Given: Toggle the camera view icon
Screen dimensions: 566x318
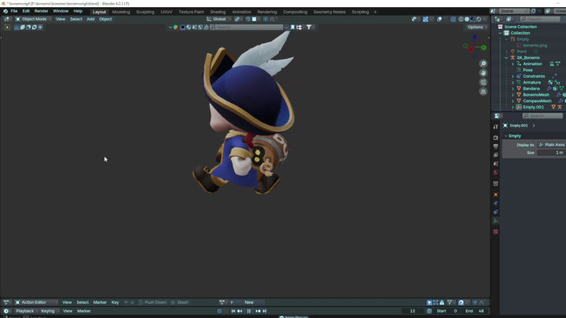Looking at the screenshot, I should (483, 82).
